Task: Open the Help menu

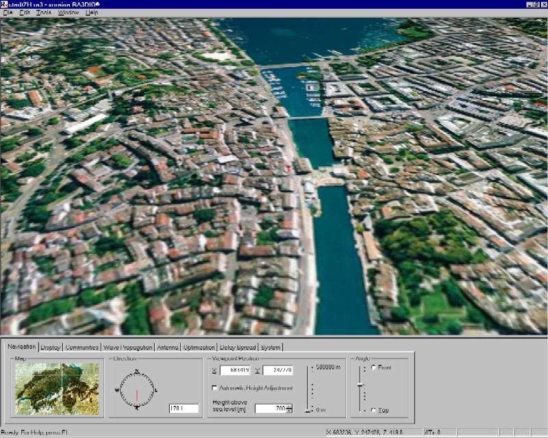Action: 92,12
